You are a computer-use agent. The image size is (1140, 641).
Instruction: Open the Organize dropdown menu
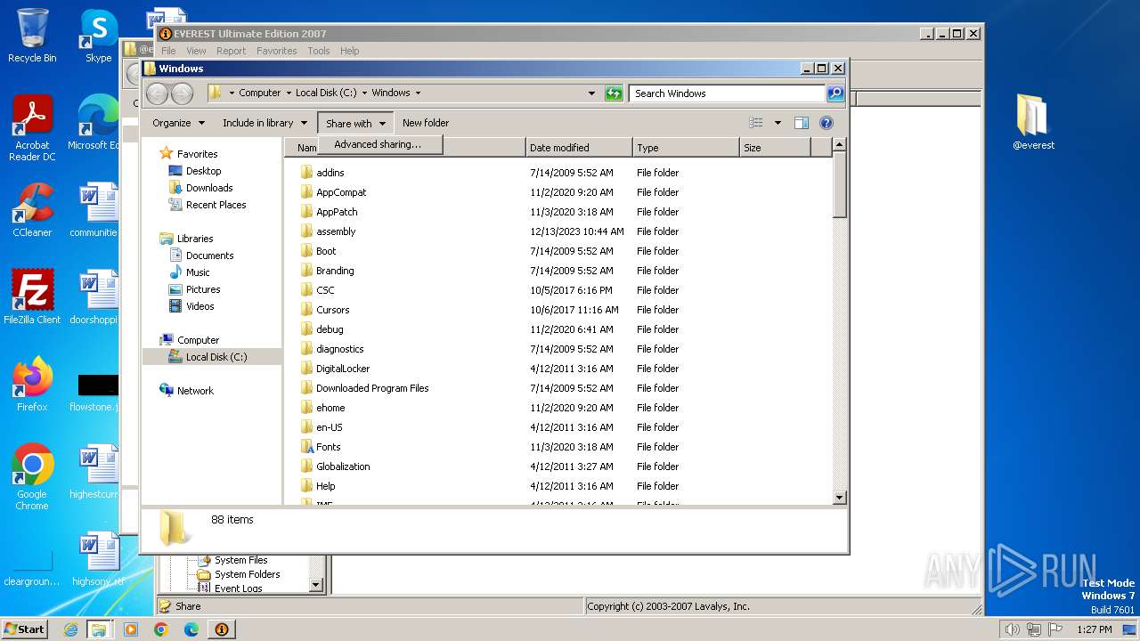tap(178, 123)
